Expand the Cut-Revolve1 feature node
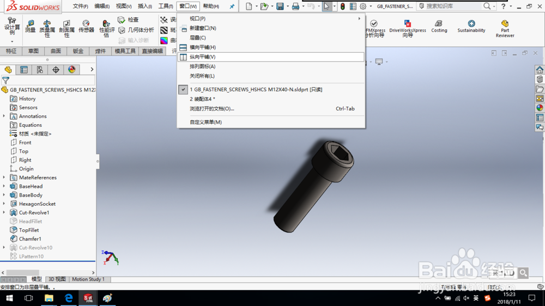The image size is (545, 306). 4,212
